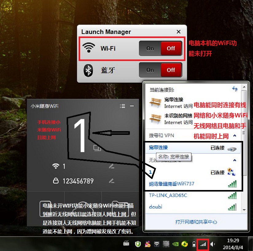
Task: Click signal bars icon of WiFi737
Action: click(232, 184)
